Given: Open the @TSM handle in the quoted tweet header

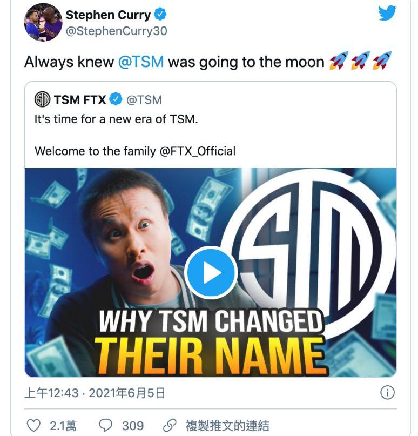Looking at the screenshot, I should 144,99.
